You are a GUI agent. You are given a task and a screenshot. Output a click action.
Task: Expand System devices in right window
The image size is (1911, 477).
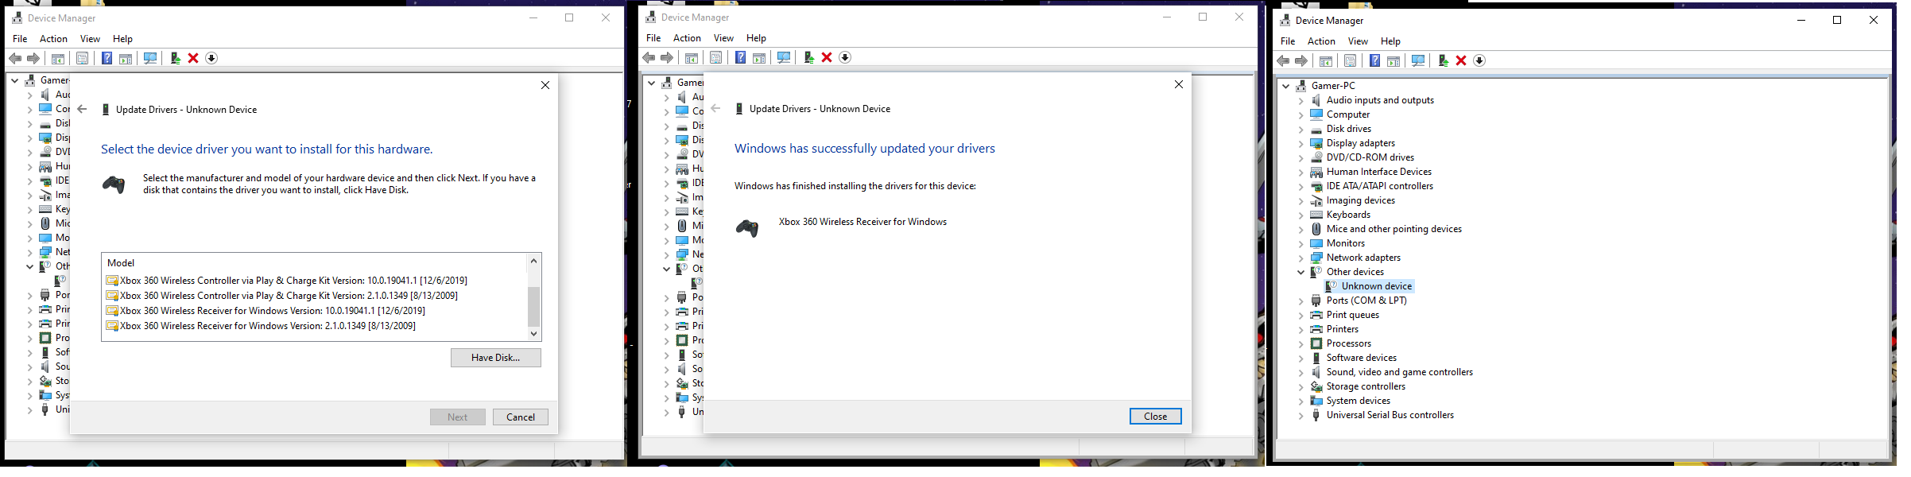(1301, 401)
